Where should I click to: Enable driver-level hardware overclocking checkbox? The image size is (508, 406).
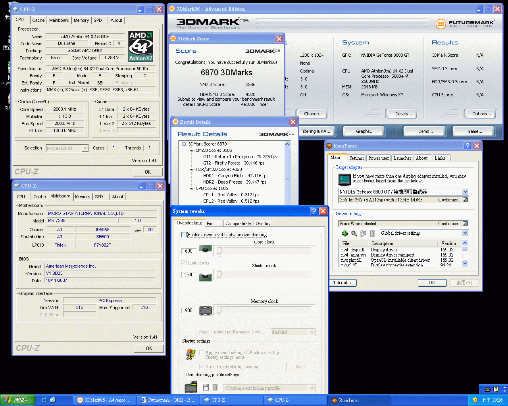184,235
